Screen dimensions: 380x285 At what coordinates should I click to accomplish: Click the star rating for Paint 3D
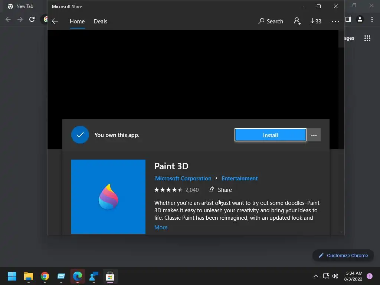click(168, 190)
